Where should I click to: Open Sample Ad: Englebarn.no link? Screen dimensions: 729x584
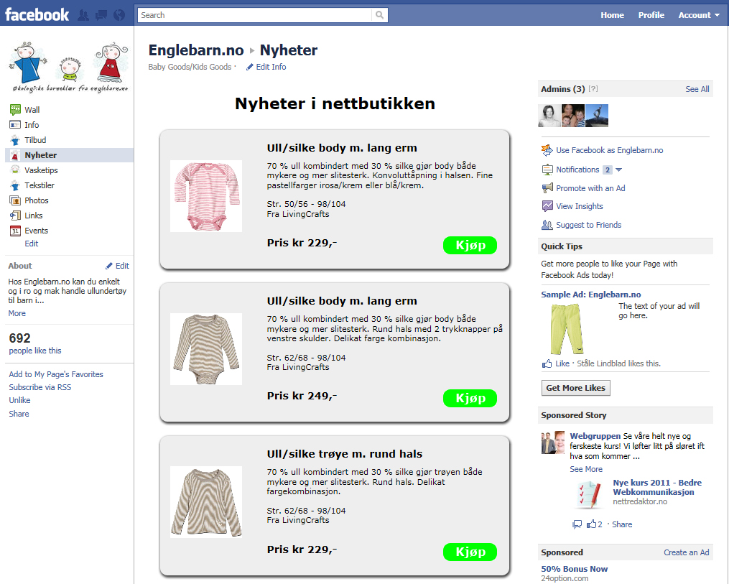(590, 295)
